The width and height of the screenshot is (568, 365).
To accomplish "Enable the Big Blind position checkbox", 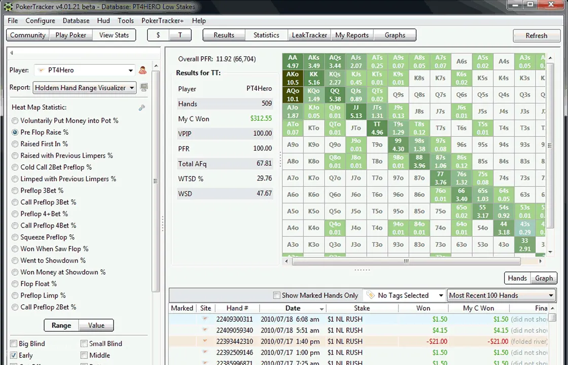I will pyautogui.click(x=14, y=343).
